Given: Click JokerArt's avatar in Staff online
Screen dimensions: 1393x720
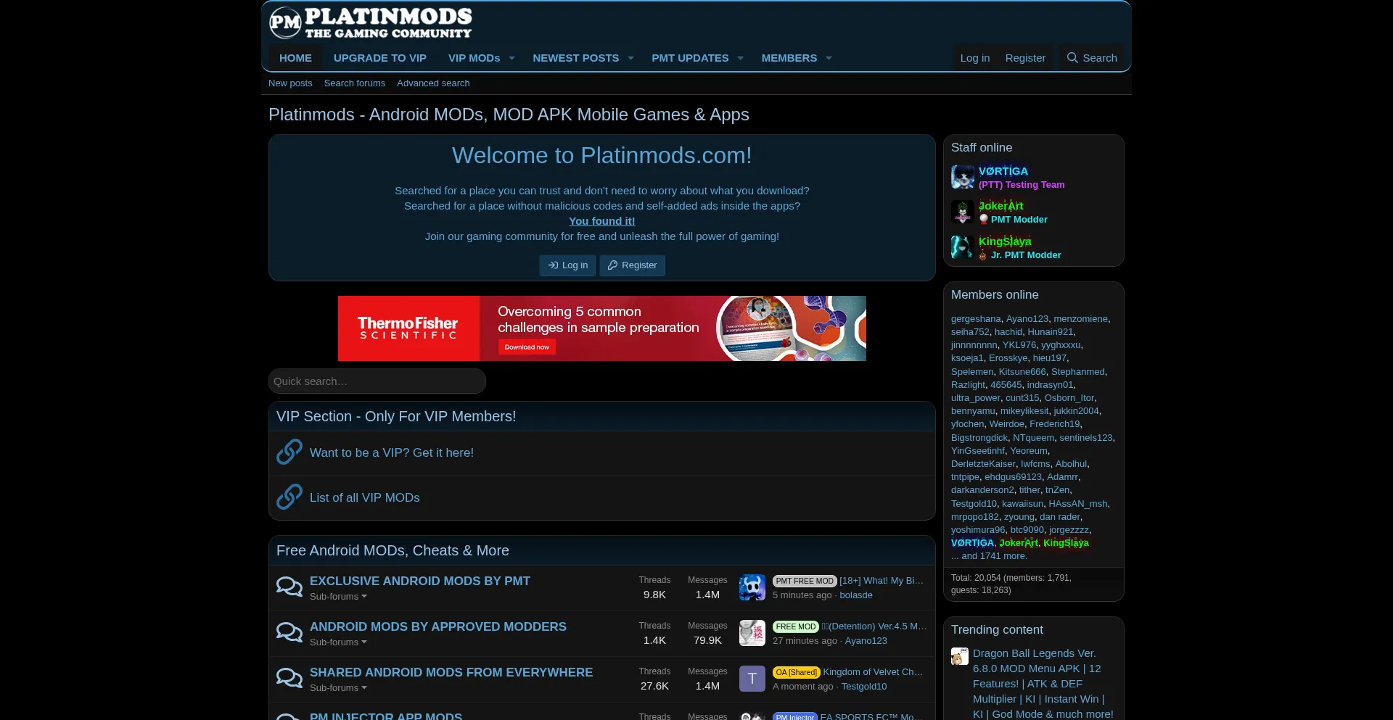Looking at the screenshot, I should [x=963, y=212].
